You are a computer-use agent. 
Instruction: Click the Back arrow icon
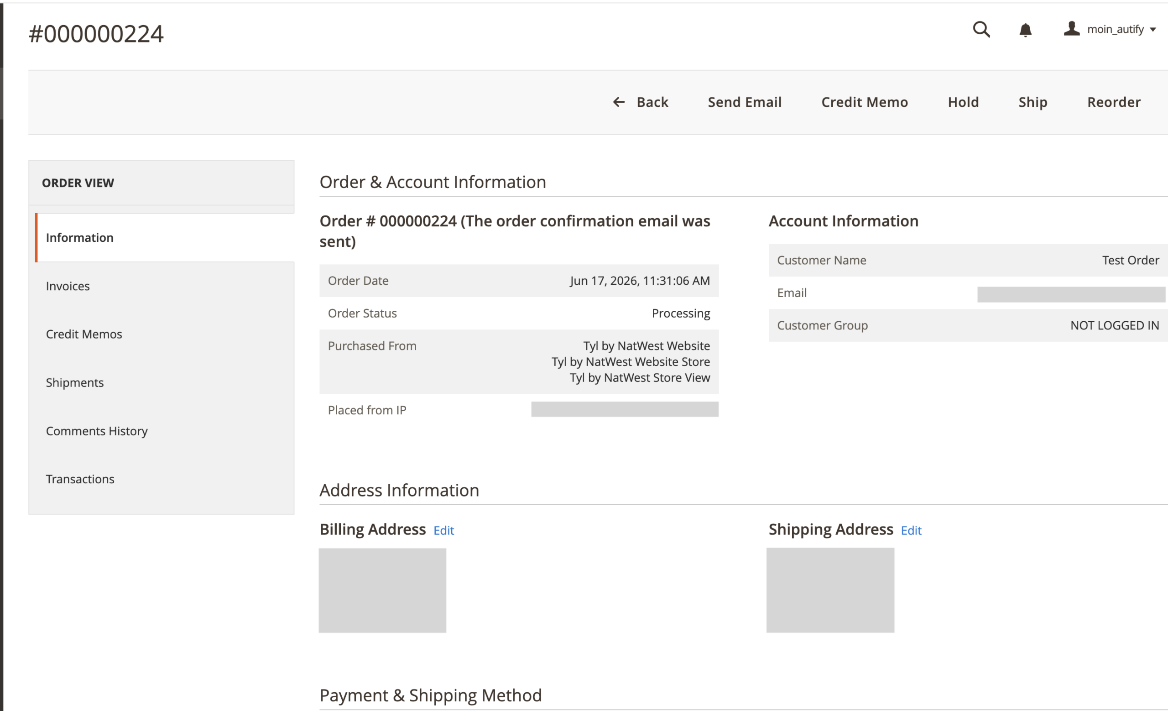pyautogui.click(x=619, y=102)
